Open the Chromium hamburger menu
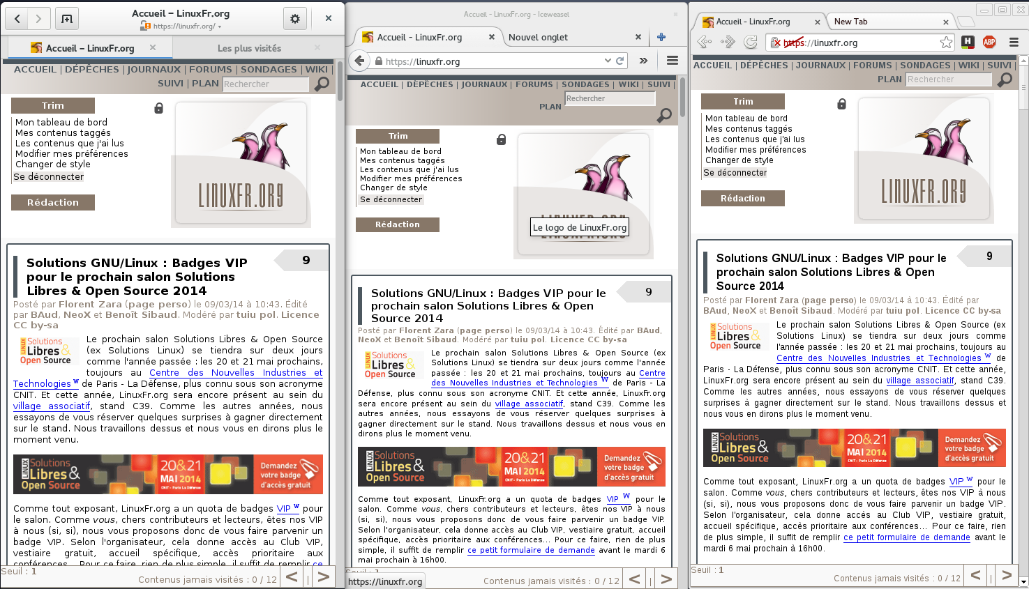The image size is (1029, 589). pyautogui.click(x=1014, y=43)
